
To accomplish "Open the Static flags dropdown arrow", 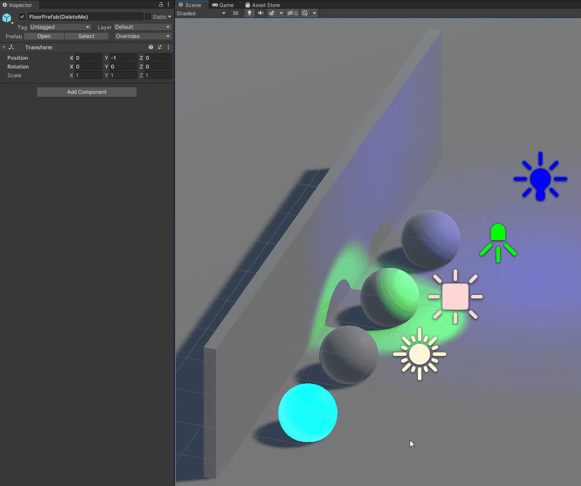I will pyautogui.click(x=170, y=17).
